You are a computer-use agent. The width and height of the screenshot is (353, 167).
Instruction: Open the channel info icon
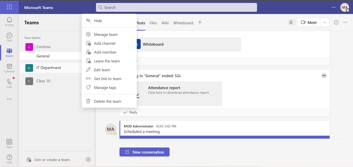[x=336, y=22]
